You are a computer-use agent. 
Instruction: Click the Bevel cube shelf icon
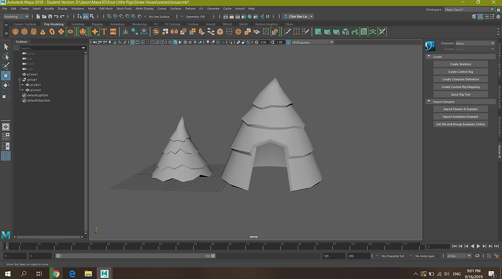tap(220, 32)
